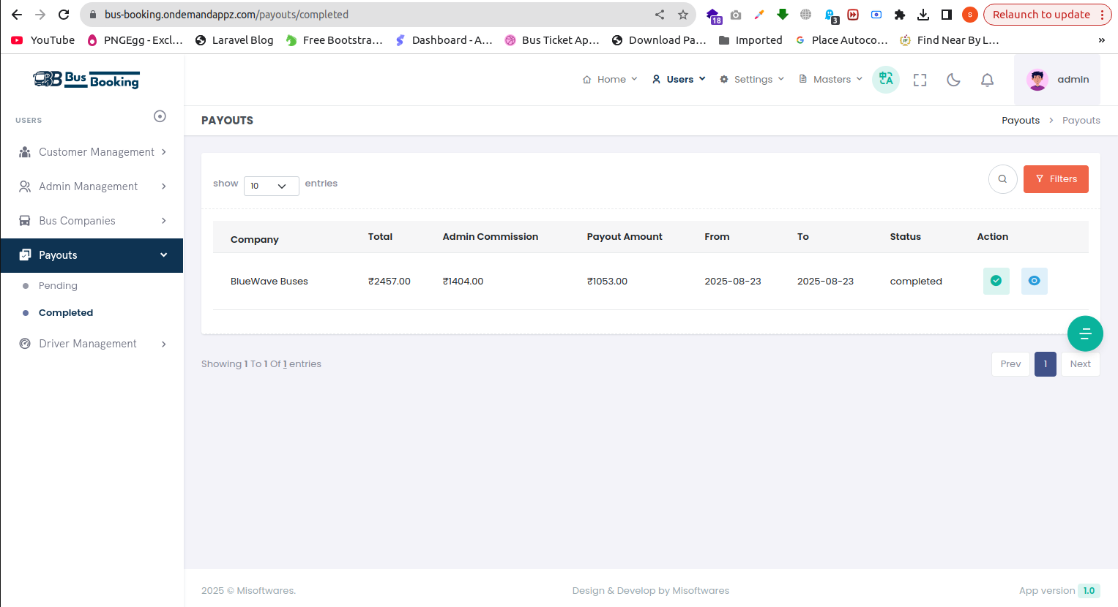The image size is (1118, 607).
Task: Click the address bar URL
Action: coord(226,15)
